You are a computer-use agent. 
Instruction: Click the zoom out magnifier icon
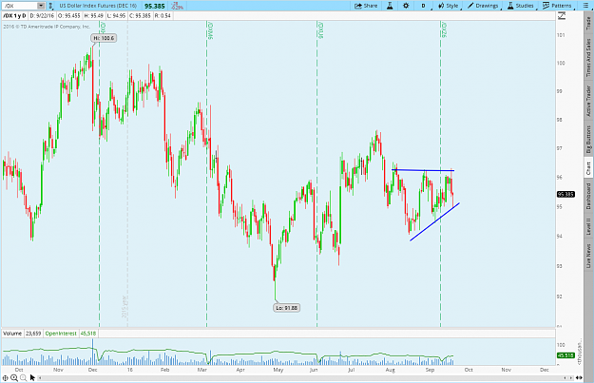click(x=24, y=377)
